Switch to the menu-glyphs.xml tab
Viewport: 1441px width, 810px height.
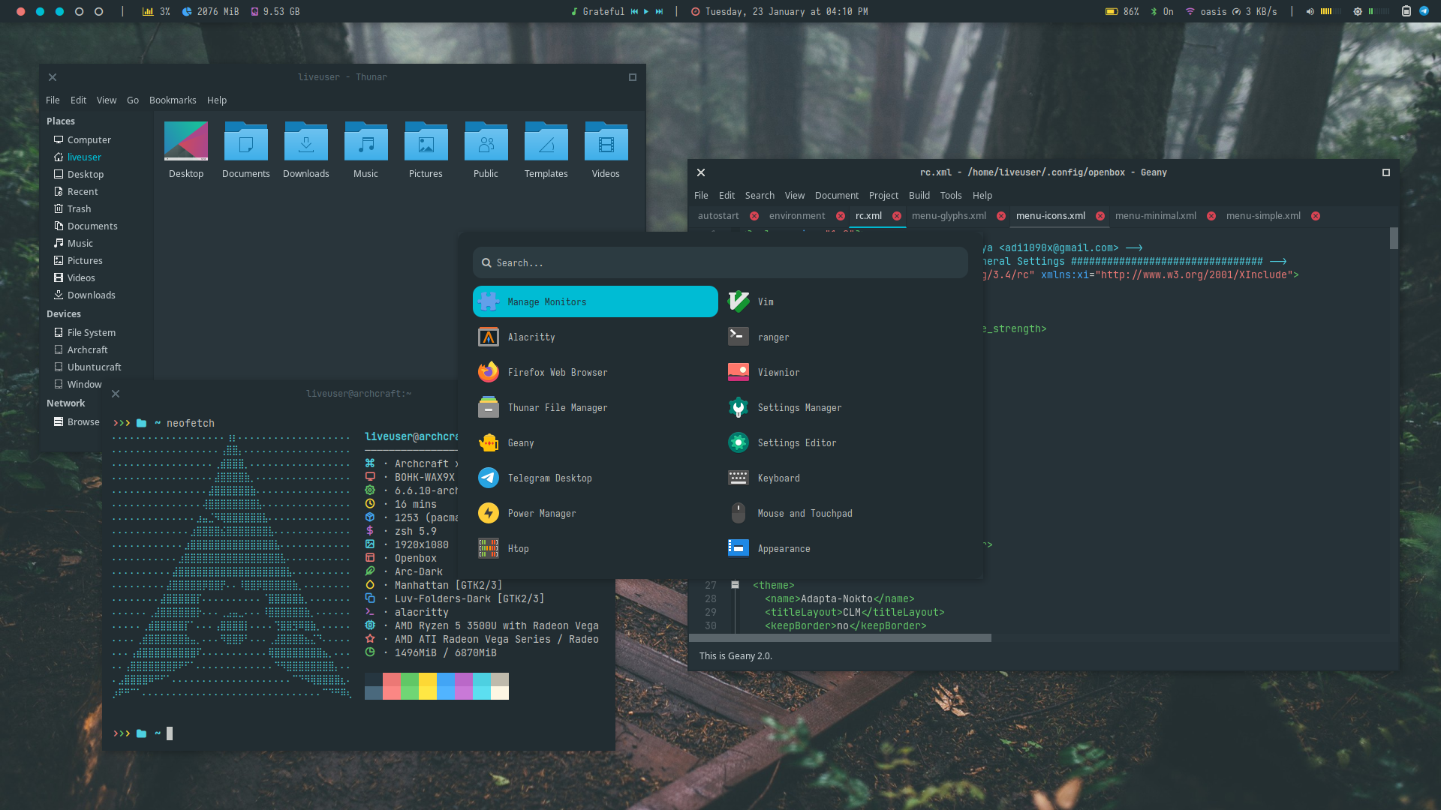[949, 215]
